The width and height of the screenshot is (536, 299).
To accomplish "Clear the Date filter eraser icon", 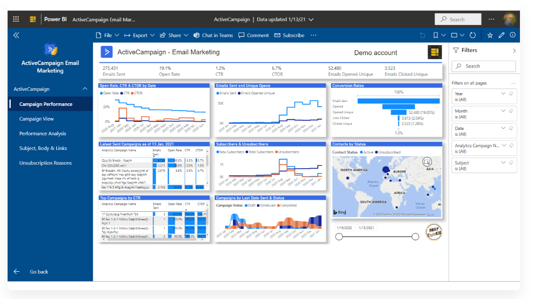I will [511, 128].
